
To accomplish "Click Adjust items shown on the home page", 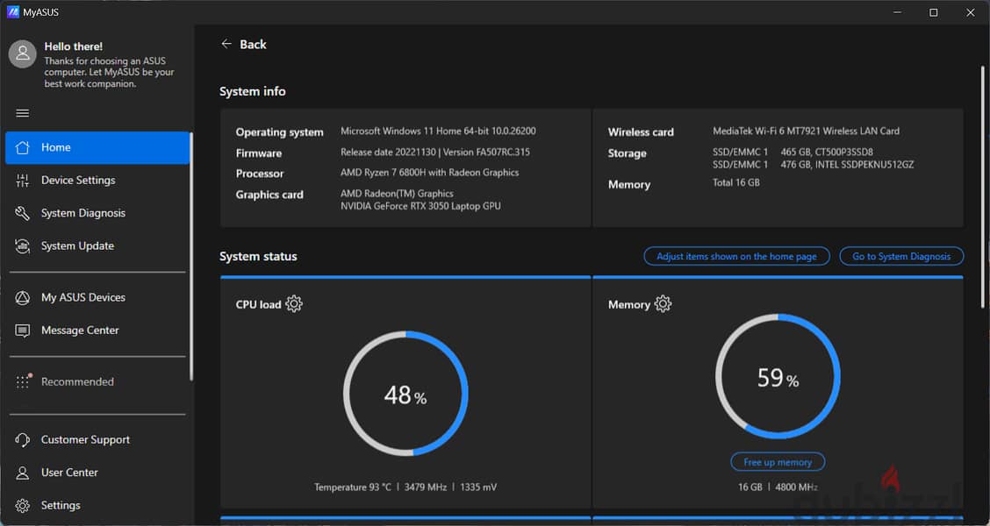I will [737, 256].
